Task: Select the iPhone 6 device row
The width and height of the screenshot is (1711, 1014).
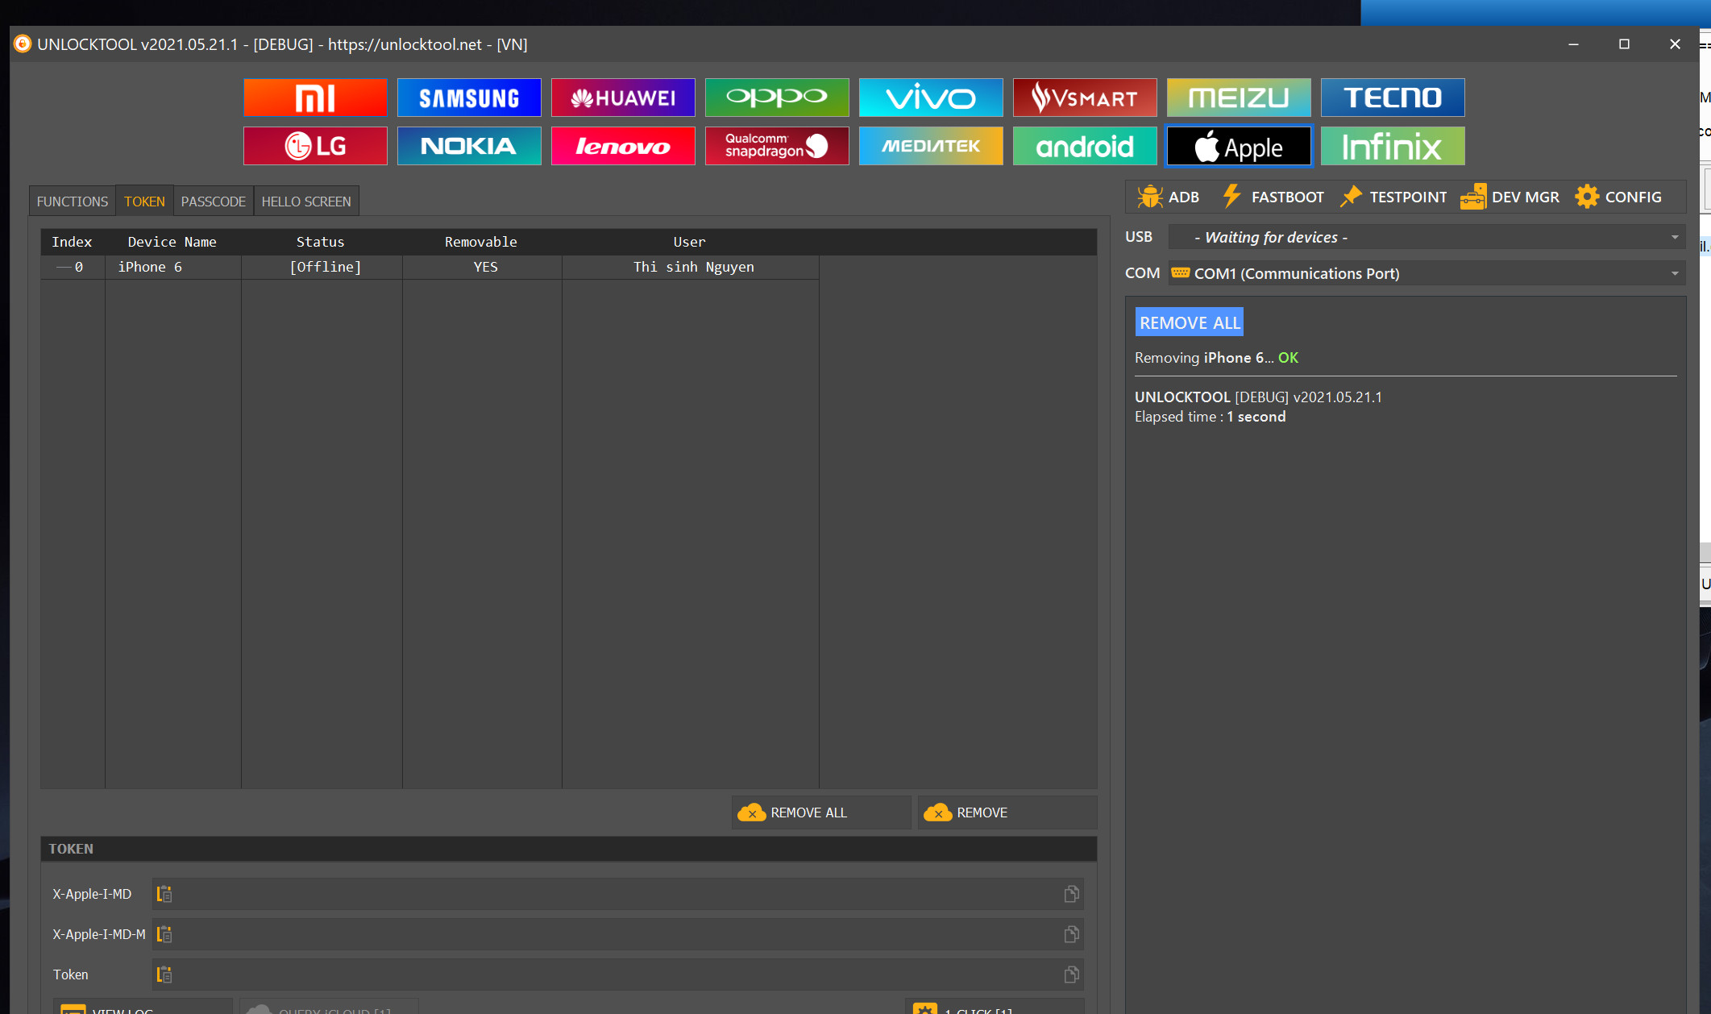Action: pyautogui.click(x=430, y=267)
